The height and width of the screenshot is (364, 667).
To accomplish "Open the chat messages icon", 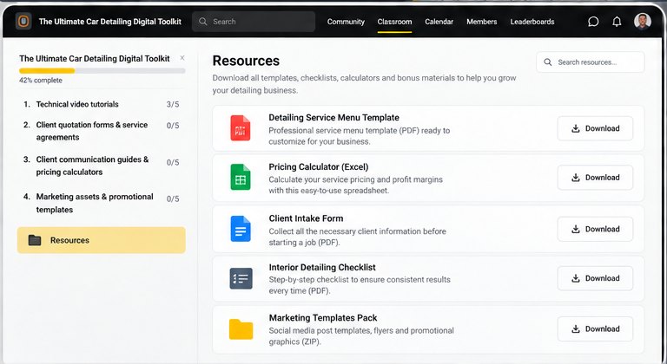I will pyautogui.click(x=593, y=22).
